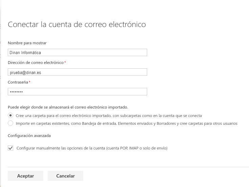Click the 'Nombre para mostrar' label text

click(27, 43)
